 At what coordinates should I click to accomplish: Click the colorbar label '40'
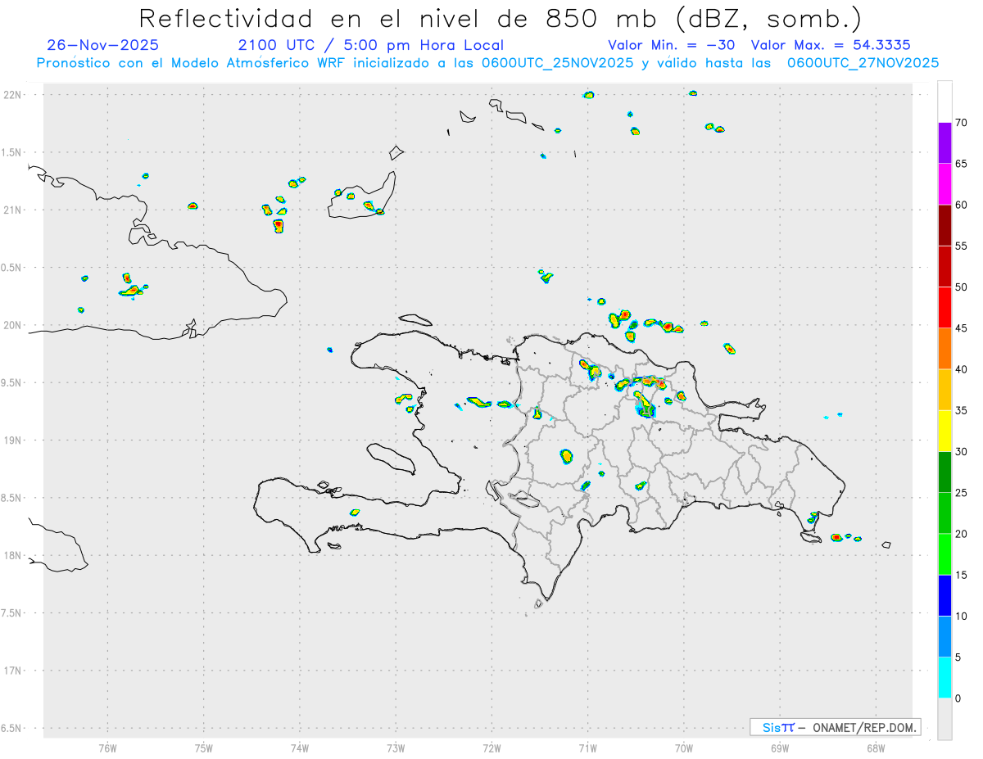[x=961, y=369]
